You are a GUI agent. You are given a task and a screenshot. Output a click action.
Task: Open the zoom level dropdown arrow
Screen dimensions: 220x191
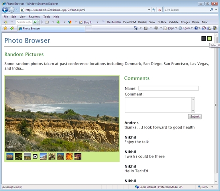point(212,187)
